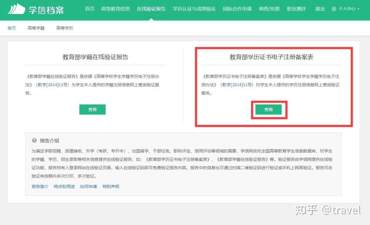
Task: Open the 首页 item in the top navigation
Action: [x=90, y=9]
